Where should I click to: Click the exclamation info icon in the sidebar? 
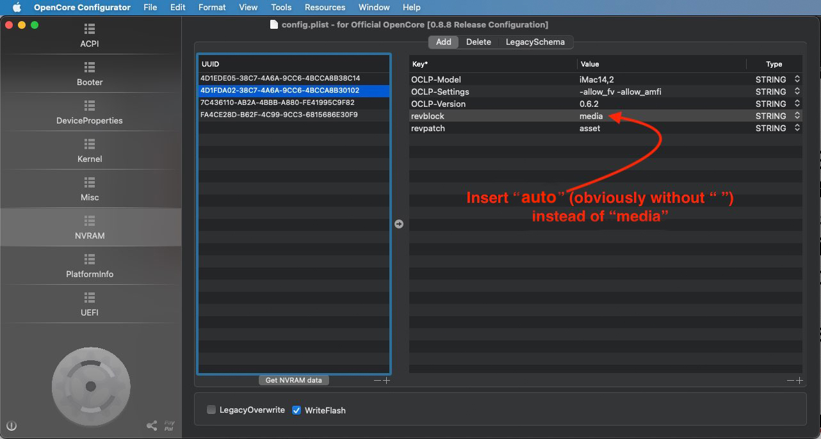[12, 426]
